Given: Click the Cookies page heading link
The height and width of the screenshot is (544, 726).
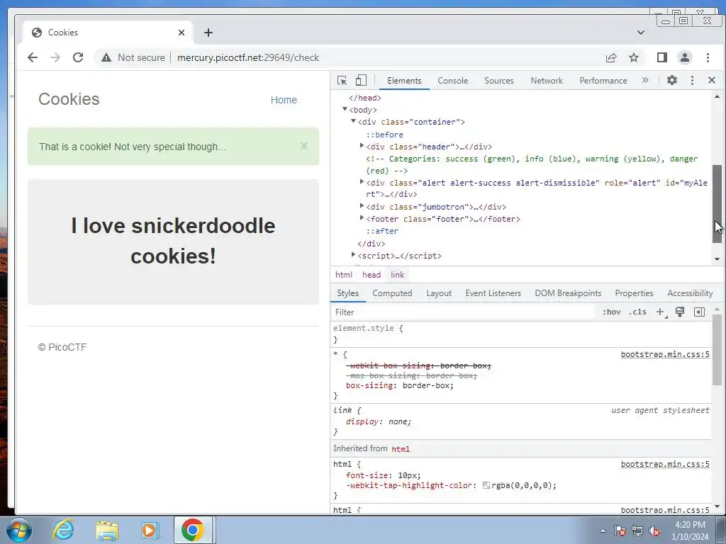Looking at the screenshot, I should click(x=69, y=99).
